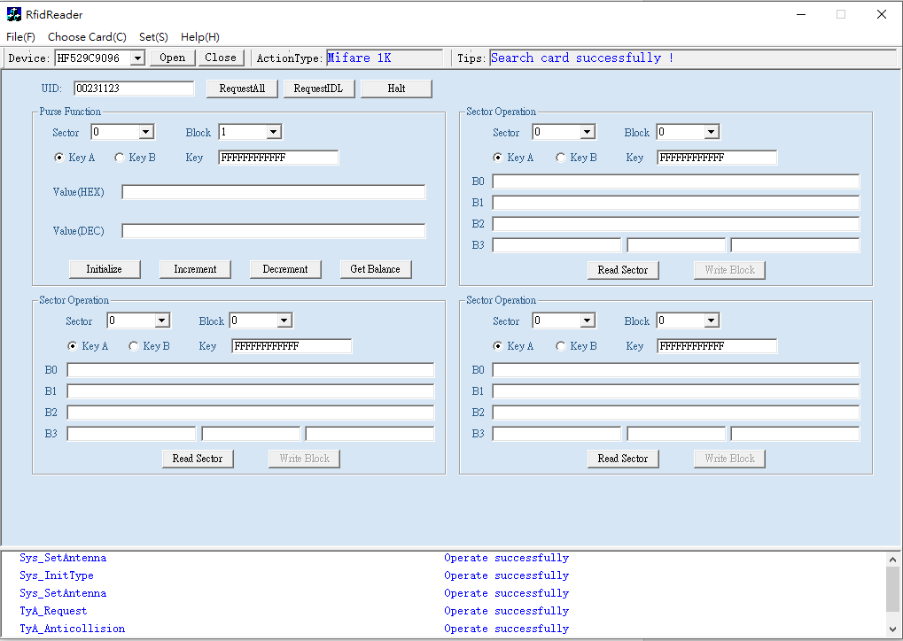Image resolution: width=903 pixels, height=641 pixels.
Task: Open the Choose Card menu
Action: pyautogui.click(x=87, y=37)
